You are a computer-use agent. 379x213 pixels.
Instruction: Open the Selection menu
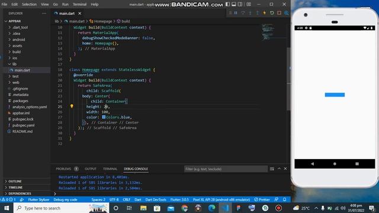click(x=29, y=4)
